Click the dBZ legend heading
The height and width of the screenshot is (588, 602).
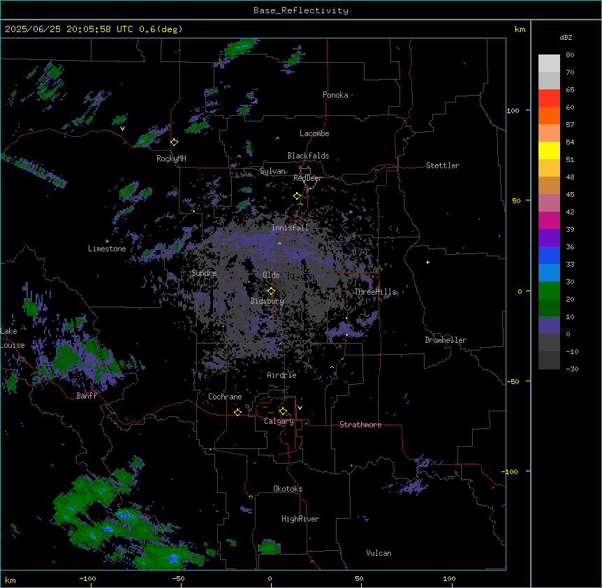point(566,37)
